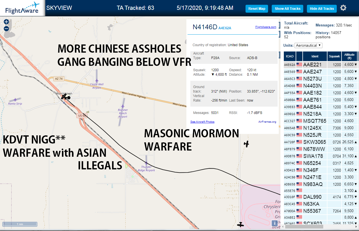Click the N4146D aircraft title
359x231 pixels.
[x=205, y=27]
